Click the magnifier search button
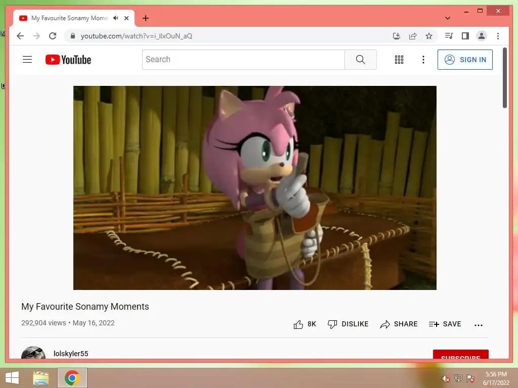518x388 pixels. pyautogui.click(x=360, y=60)
